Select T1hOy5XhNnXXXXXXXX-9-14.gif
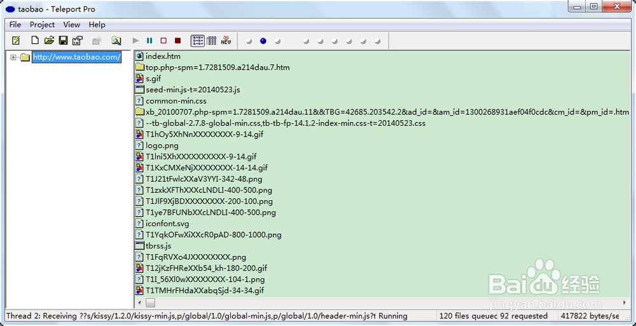The image size is (636, 326). [x=204, y=134]
